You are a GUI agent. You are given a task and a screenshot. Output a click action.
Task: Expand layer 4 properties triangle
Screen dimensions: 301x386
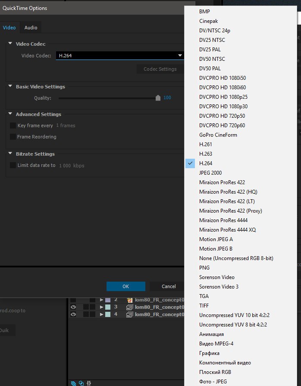coord(101,314)
